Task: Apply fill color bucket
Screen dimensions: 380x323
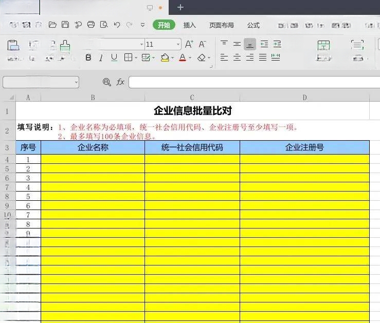Action: [165, 58]
